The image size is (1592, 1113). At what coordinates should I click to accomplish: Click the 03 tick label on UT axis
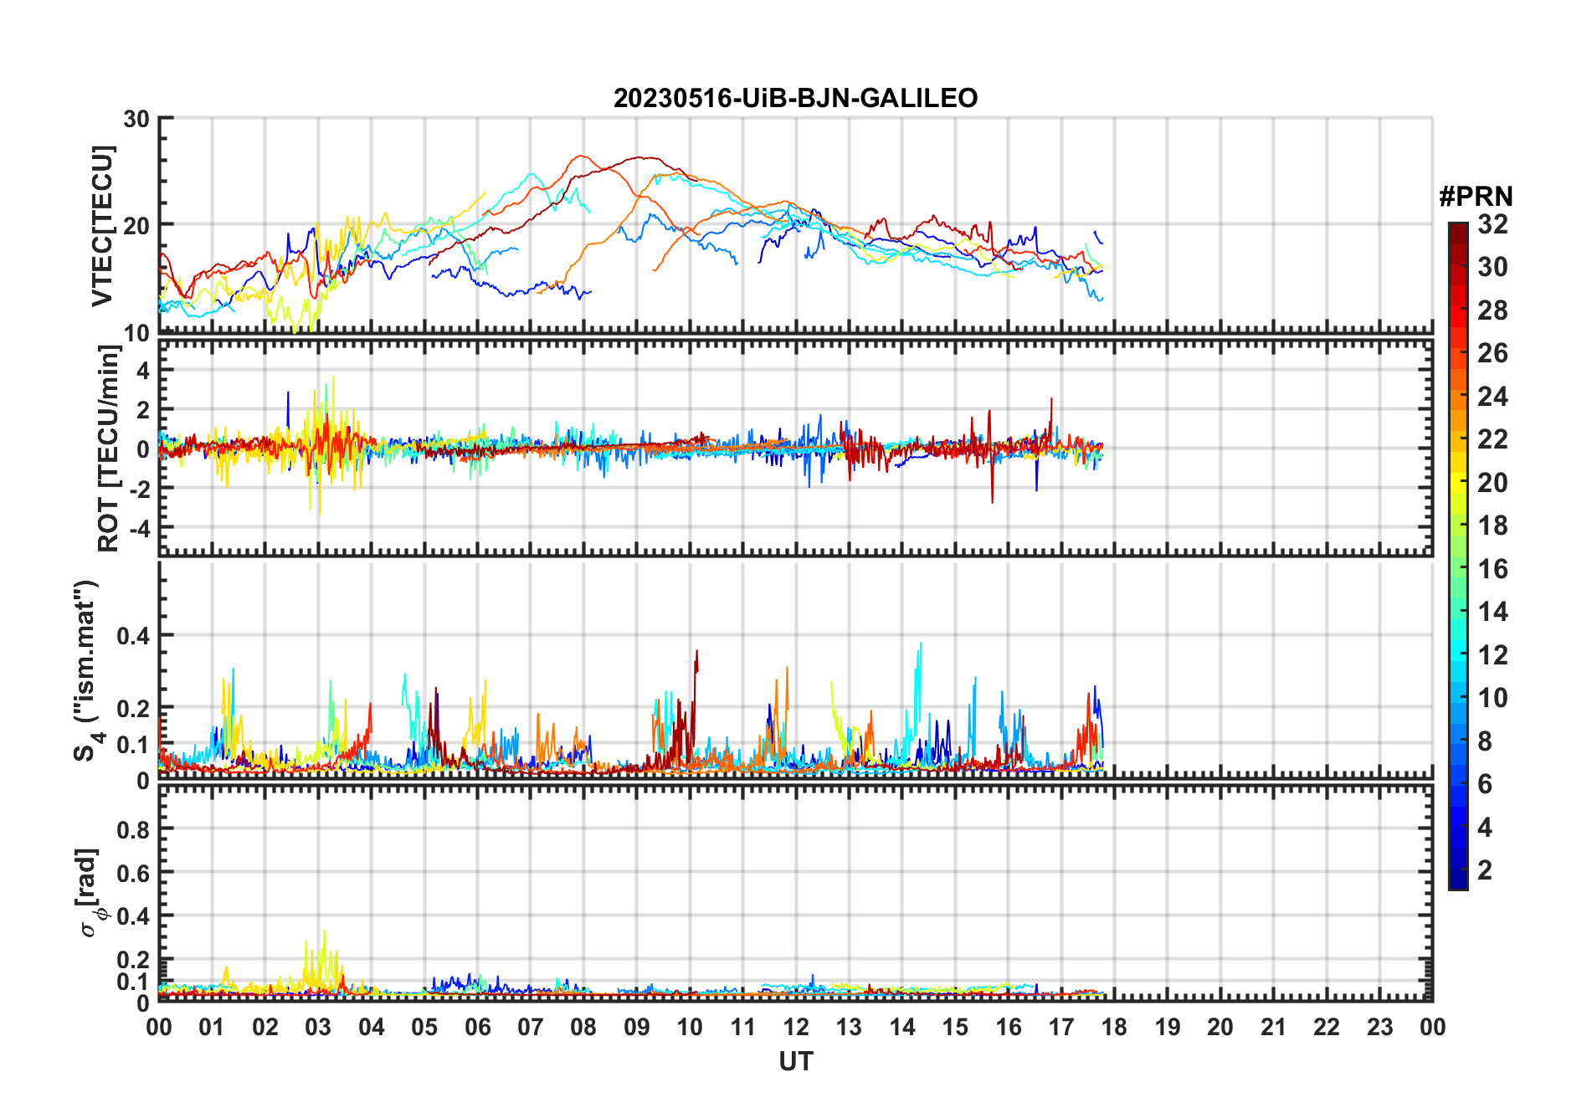(318, 1027)
